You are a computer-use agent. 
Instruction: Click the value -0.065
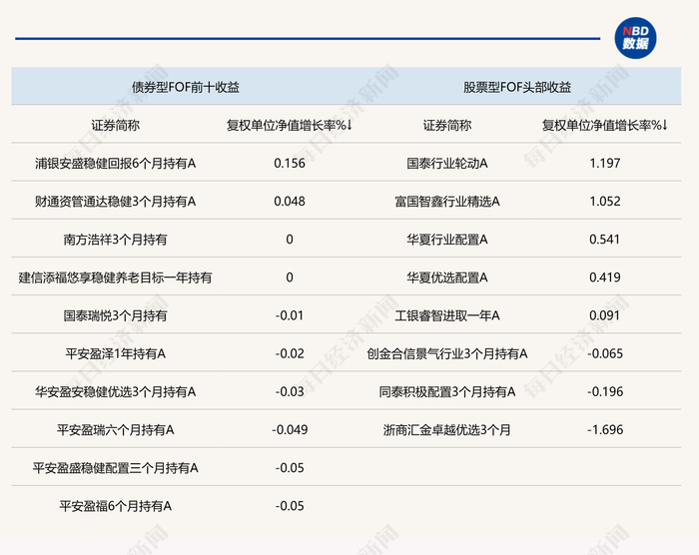604,353
